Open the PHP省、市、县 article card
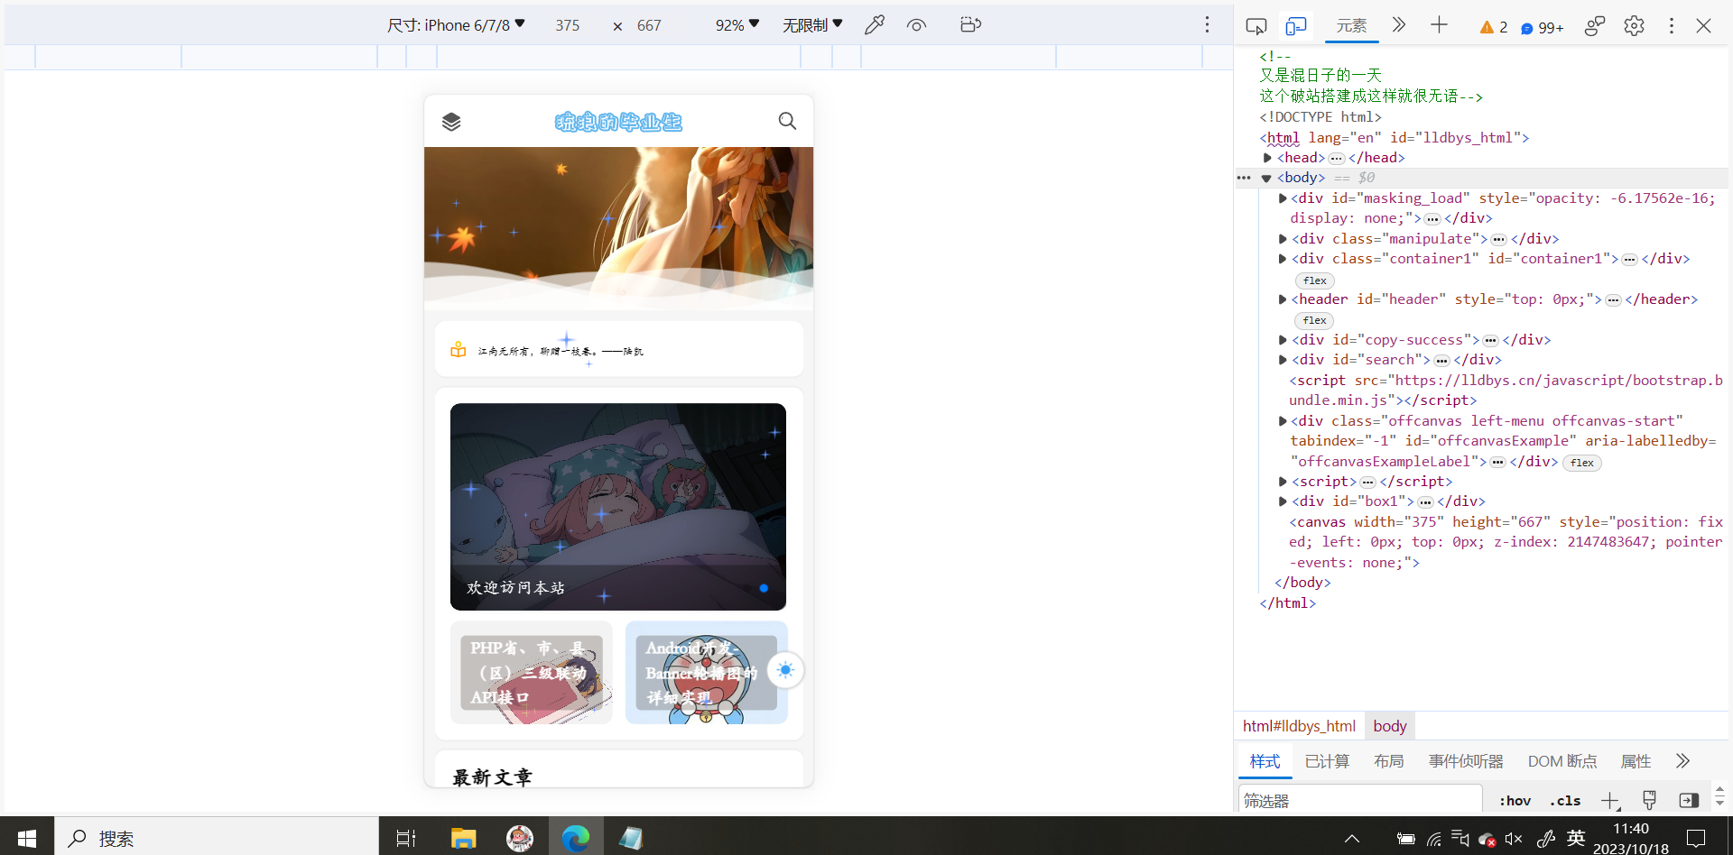 532,672
